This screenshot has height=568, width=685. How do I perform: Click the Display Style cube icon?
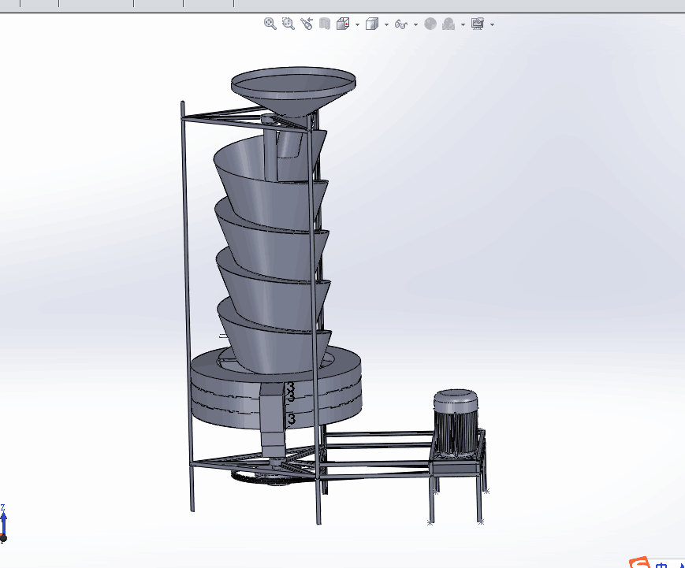pyautogui.click(x=372, y=24)
